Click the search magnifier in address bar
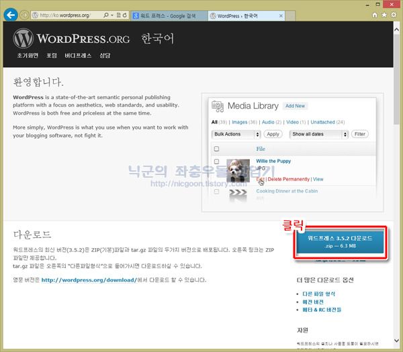This screenshot has width=403, height=352. (106, 15)
